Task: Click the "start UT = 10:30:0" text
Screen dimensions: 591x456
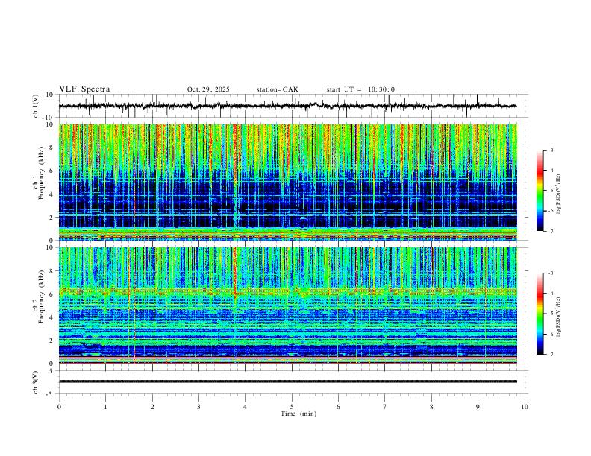Action: [360, 89]
